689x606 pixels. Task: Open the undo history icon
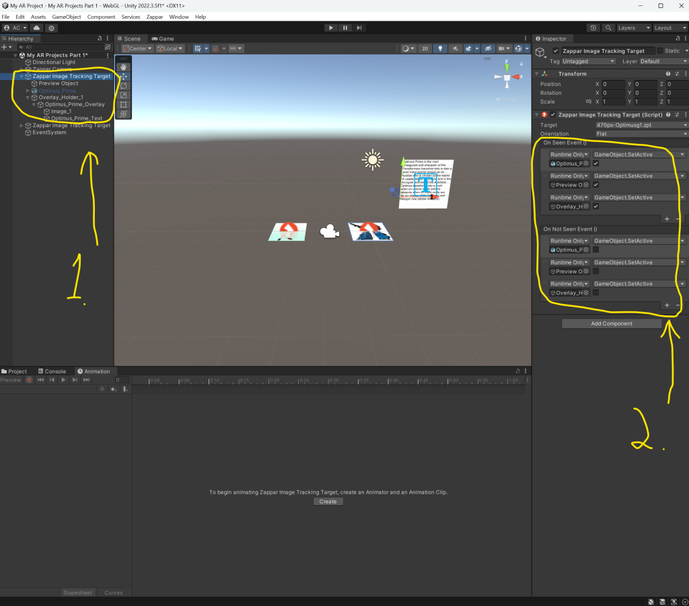(593, 28)
